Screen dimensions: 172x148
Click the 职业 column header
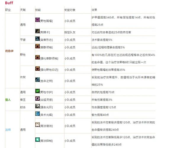[x=8, y=10]
